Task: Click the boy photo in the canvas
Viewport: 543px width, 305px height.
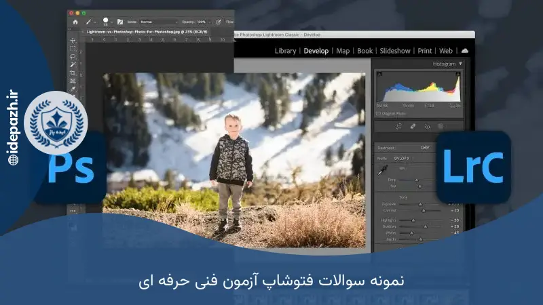Action: pos(234,160)
